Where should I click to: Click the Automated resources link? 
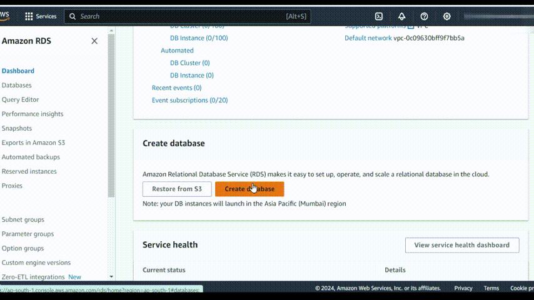coord(177,51)
